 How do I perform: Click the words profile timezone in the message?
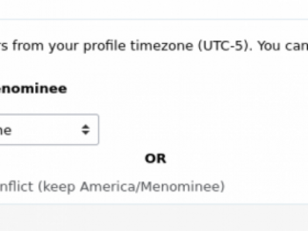(138, 46)
